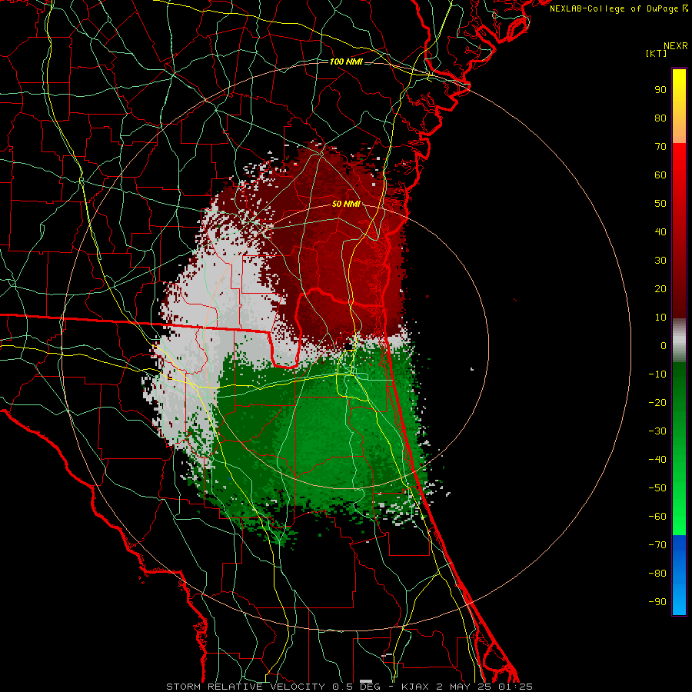
Task: Click the NEXR label above the color scale
Action: pos(676,46)
